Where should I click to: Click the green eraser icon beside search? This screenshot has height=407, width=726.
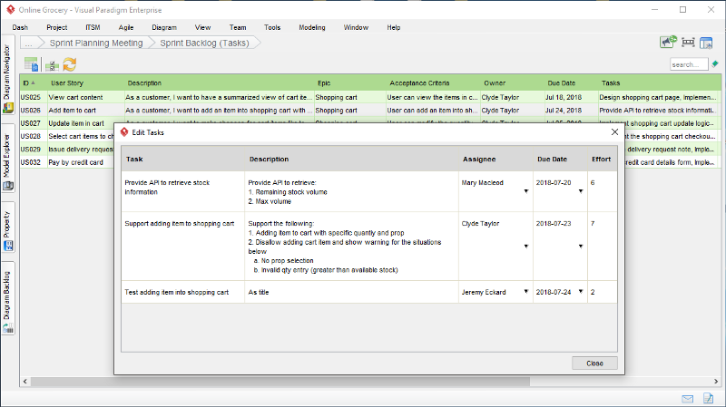[x=715, y=64]
